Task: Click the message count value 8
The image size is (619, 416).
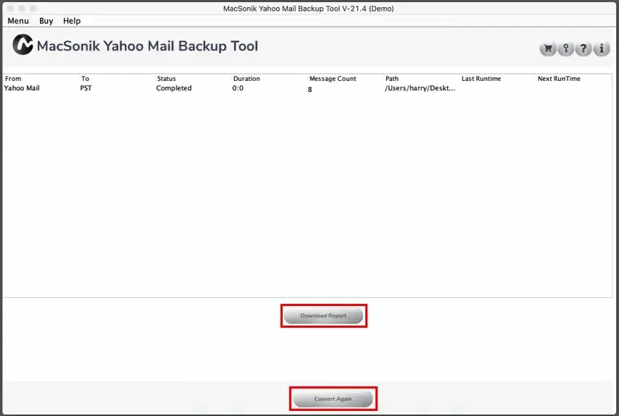Action: 310,90
